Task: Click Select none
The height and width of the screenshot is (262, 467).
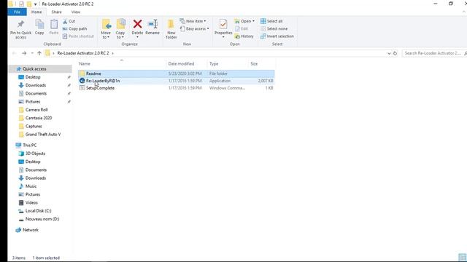Action: [274, 29]
